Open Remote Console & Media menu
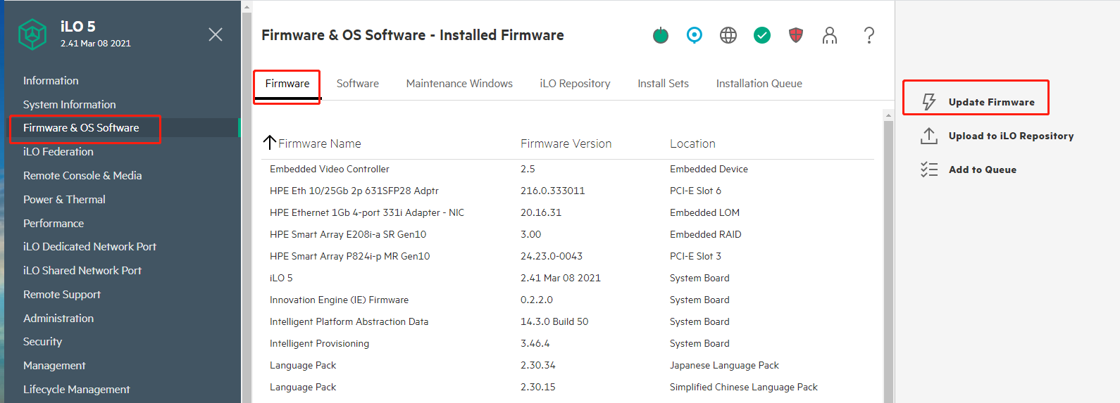The height and width of the screenshot is (403, 1120). click(82, 176)
